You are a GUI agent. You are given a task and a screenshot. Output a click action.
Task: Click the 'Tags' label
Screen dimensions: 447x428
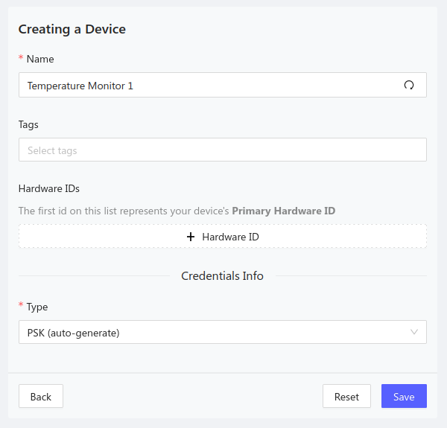click(28, 125)
